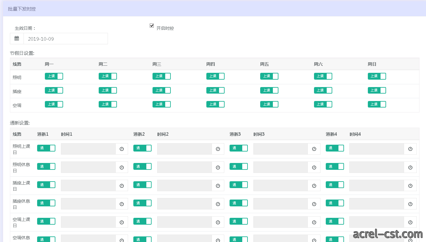Open the calendar icon beside 生效日期

[17, 39]
